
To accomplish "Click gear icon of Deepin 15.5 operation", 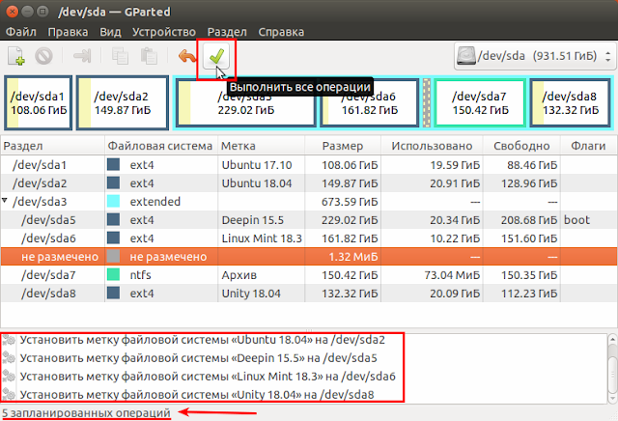I will [x=9, y=358].
